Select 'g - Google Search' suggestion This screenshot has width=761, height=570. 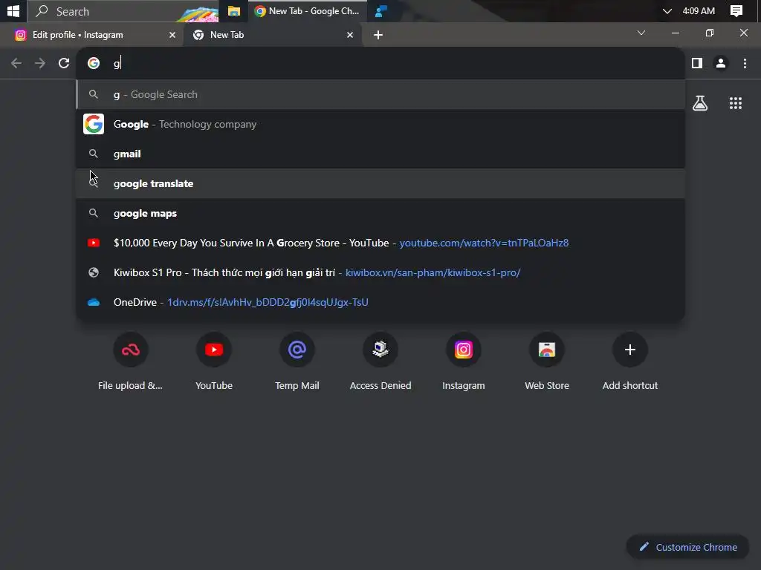(380, 94)
